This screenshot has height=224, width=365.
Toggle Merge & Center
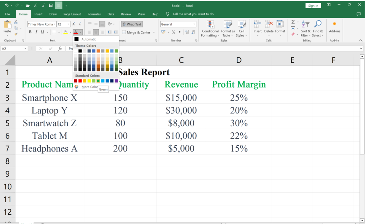(137, 32)
